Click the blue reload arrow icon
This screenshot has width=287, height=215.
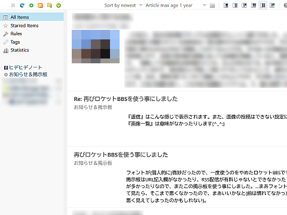[22, 5]
